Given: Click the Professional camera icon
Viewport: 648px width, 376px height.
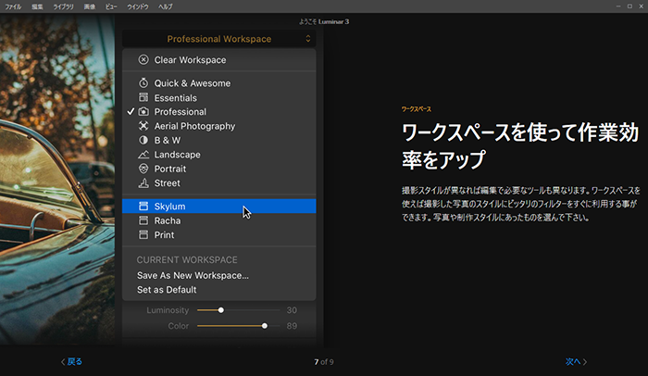Looking at the screenshot, I should [x=143, y=112].
